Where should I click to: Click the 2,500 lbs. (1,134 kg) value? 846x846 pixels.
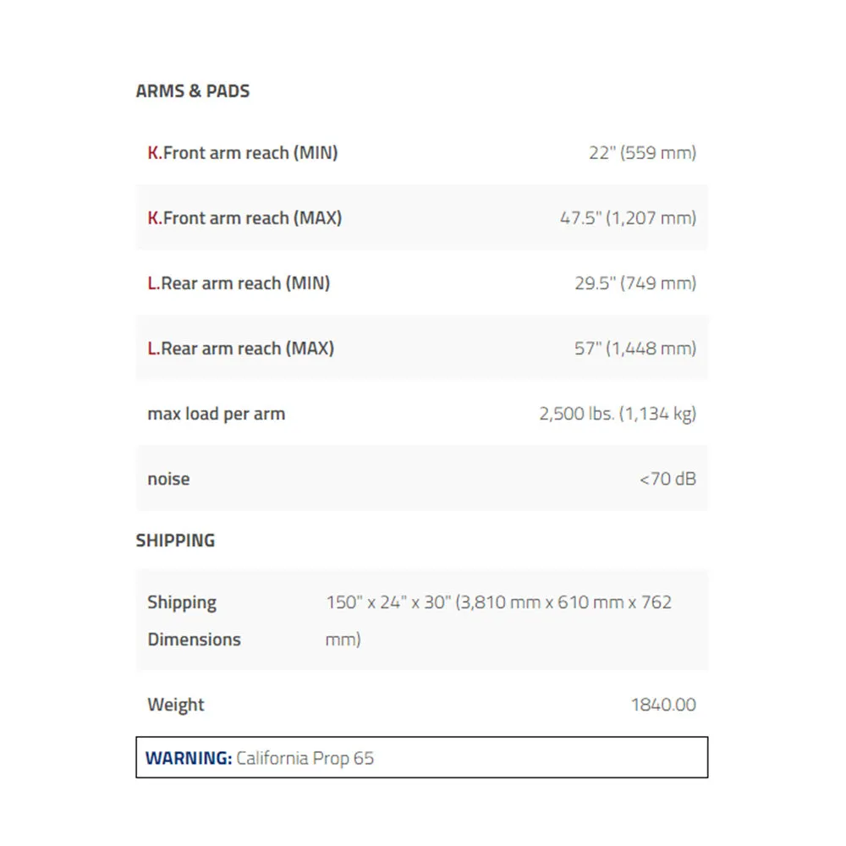click(x=618, y=414)
